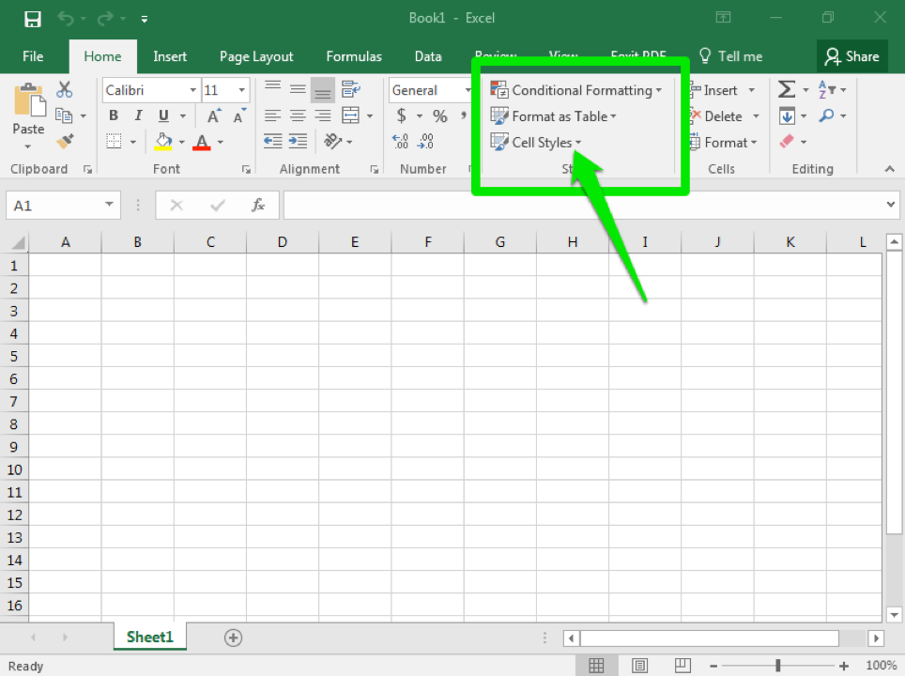Toggle Wrap Text
Image resolution: width=905 pixels, height=676 pixels.
click(x=351, y=89)
